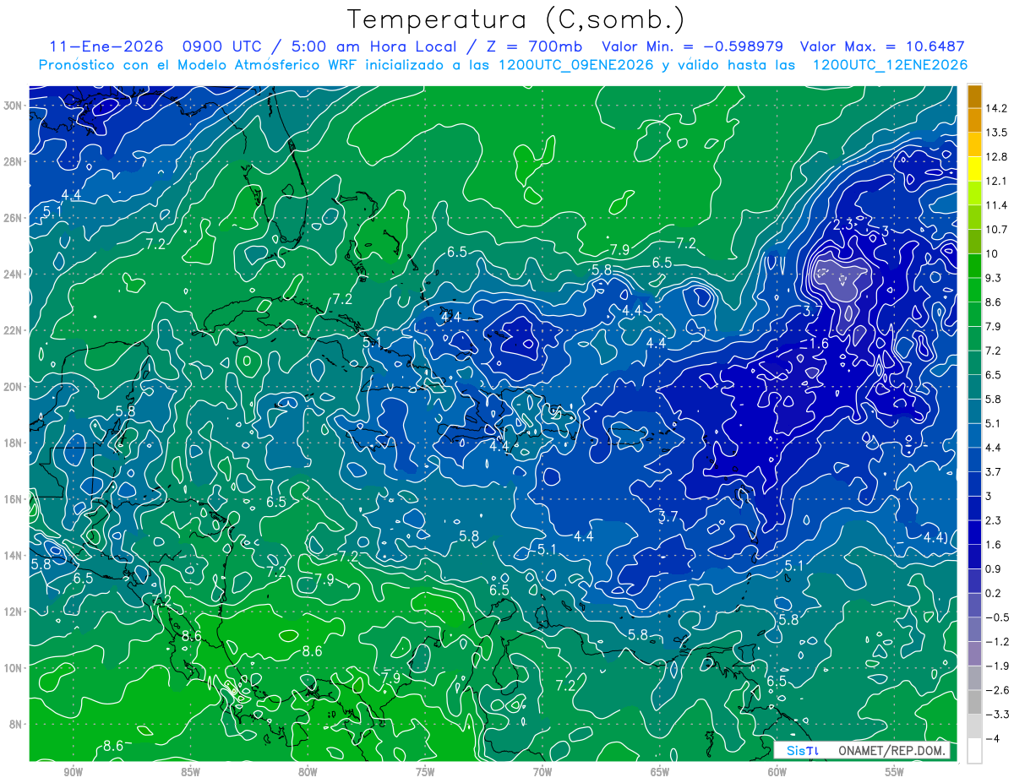
Task: Click the colorbar label "9.3"
Action: [994, 278]
